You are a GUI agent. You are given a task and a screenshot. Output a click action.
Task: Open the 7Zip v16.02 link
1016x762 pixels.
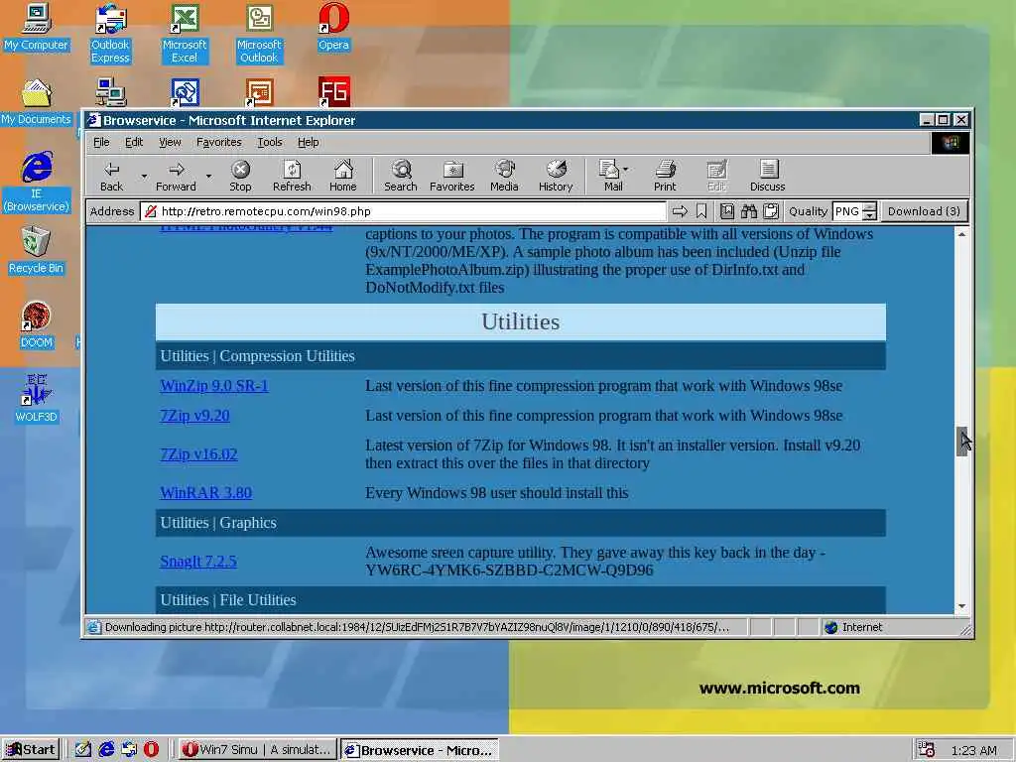tap(198, 454)
